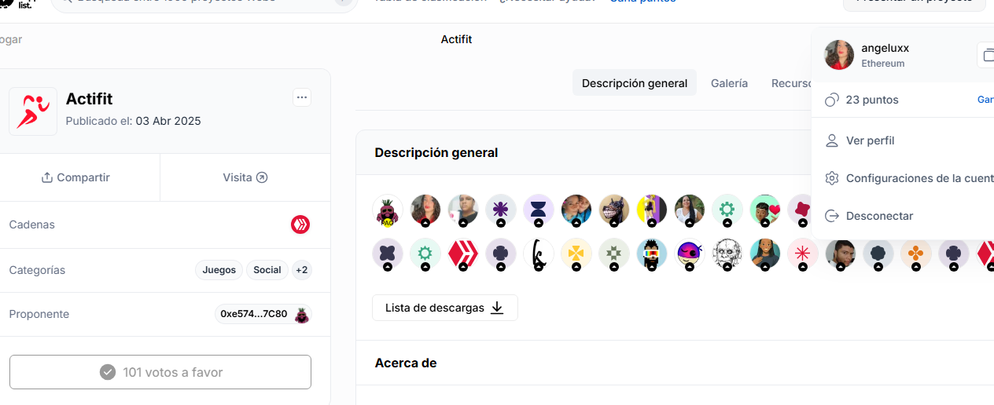Open pixel bearded man with rainbow glasses avatar
Viewport: 994px width, 405px height.
[652, 254]
